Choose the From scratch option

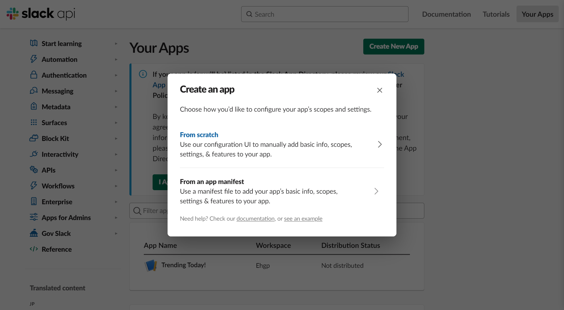pyautogui.click(x=282, y=144)
